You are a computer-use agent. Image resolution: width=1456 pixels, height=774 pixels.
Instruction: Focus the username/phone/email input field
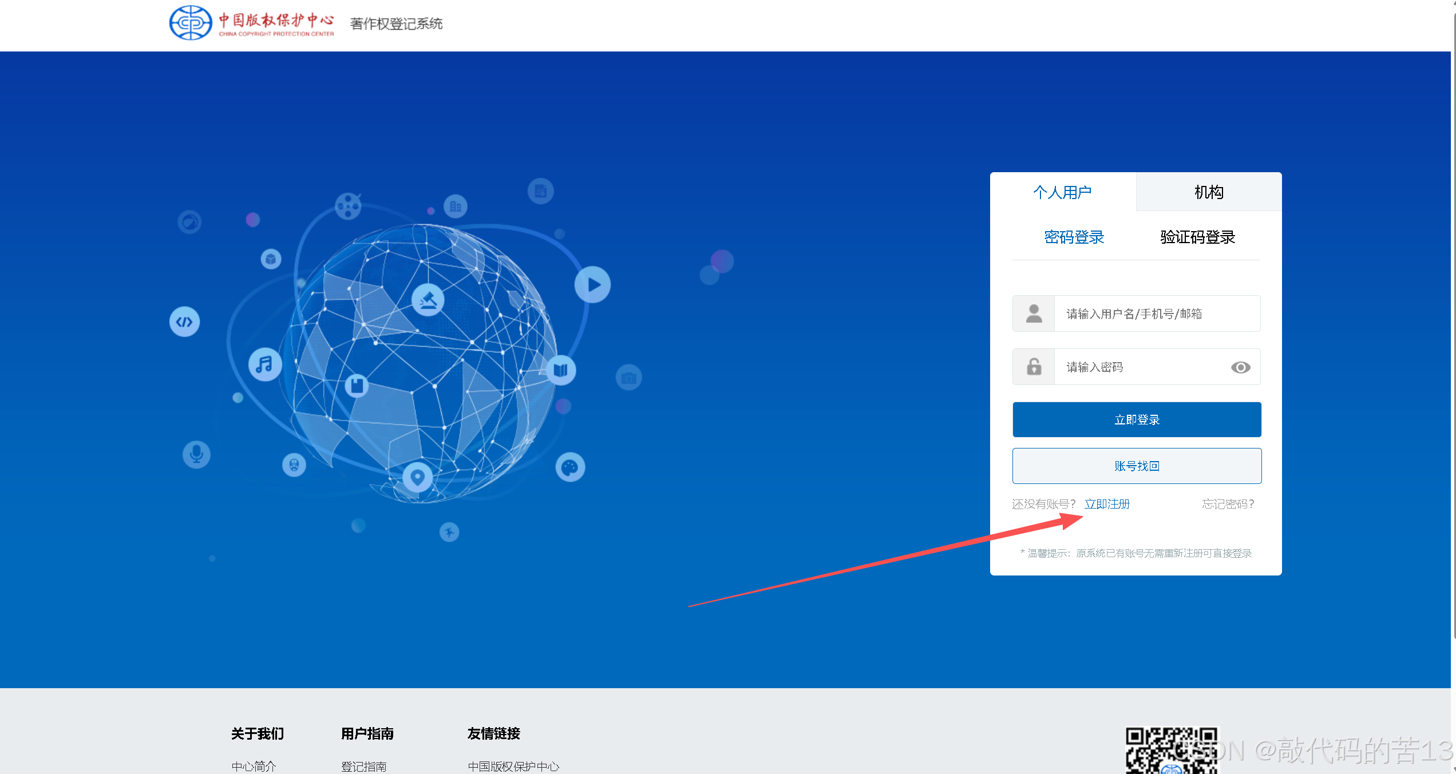[x=1156, y=314]
